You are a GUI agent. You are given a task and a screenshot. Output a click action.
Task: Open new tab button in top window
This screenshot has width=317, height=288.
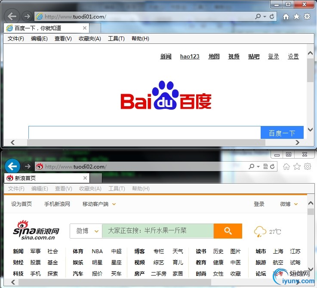[95, 28]
